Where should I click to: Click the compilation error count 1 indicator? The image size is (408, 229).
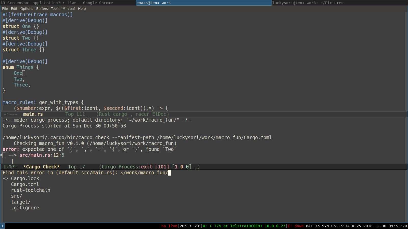[x=176, y=167]
